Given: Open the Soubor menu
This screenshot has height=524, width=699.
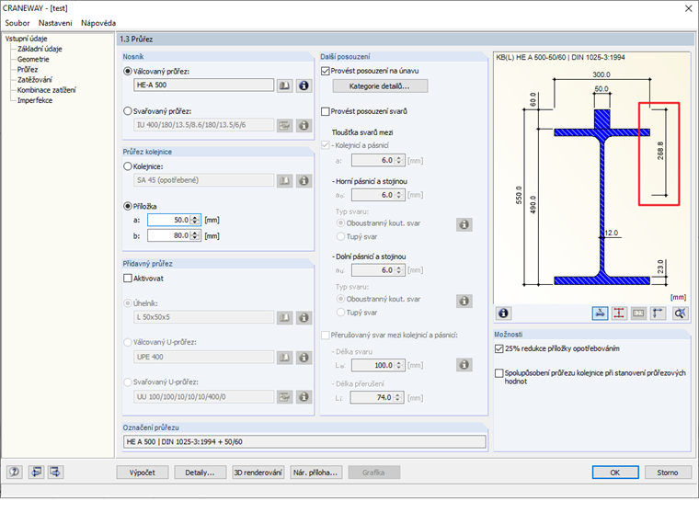Looking at the screenshot, I should click(x=17, y=23).
